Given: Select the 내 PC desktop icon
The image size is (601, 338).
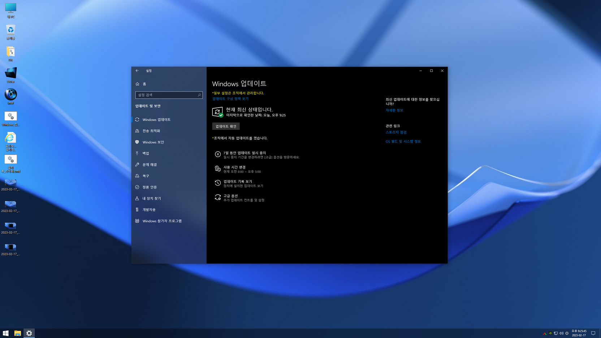Looking at the screenshot, I should pyautogui.click(x=10, y=10).
